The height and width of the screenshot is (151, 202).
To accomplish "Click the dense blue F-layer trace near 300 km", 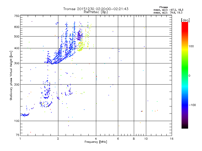I will (55, 62).
